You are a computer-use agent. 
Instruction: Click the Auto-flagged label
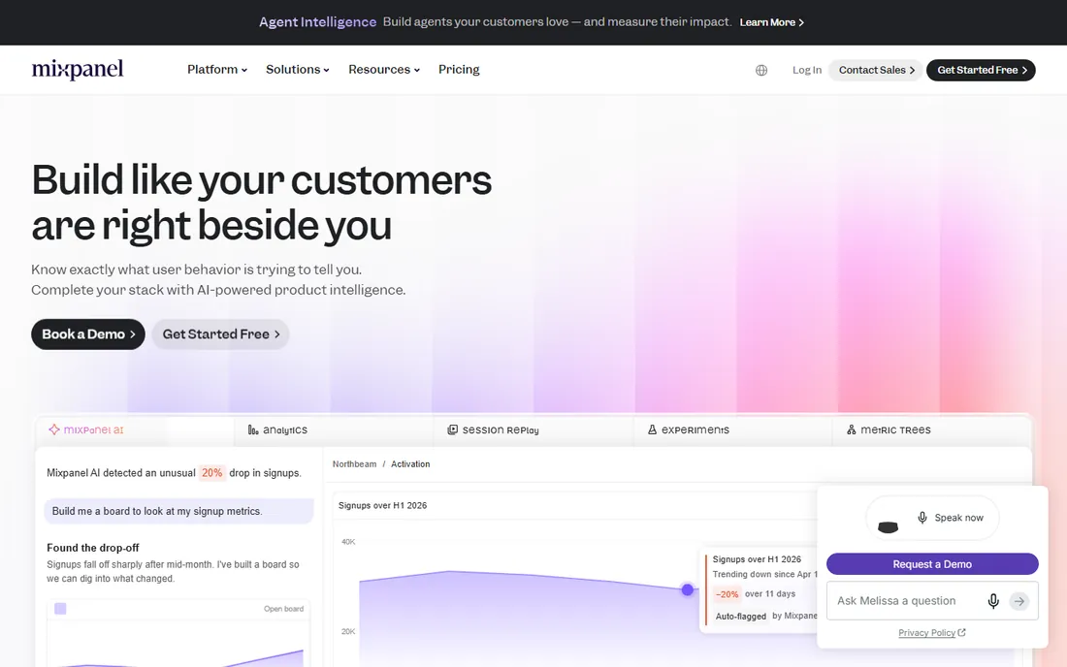(741, 616)
